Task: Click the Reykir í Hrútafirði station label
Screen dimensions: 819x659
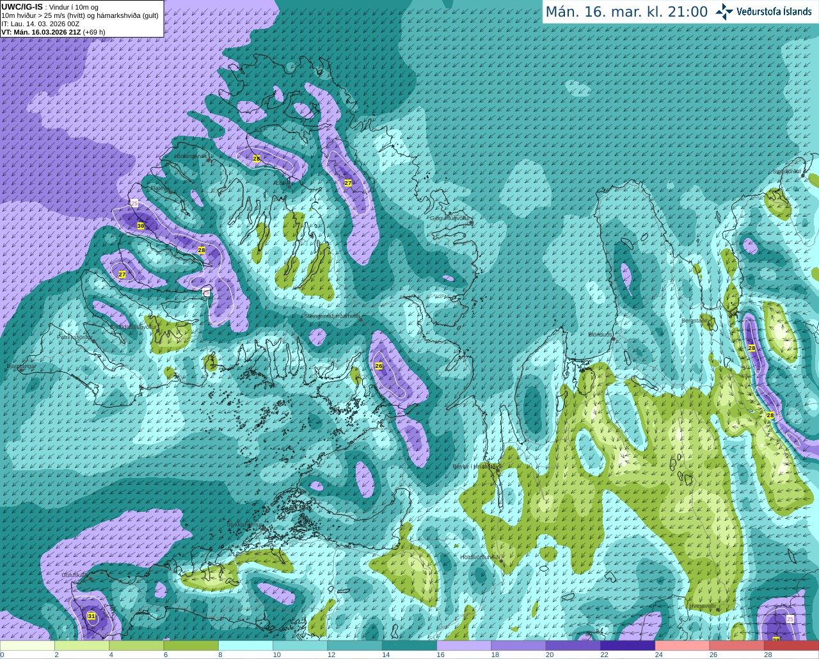Action: click(x=476, y=466)
